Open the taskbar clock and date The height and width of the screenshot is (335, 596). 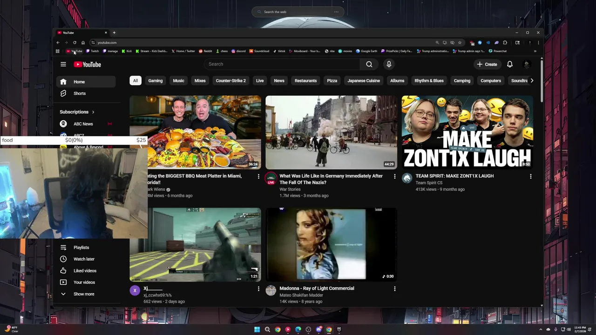580,329
